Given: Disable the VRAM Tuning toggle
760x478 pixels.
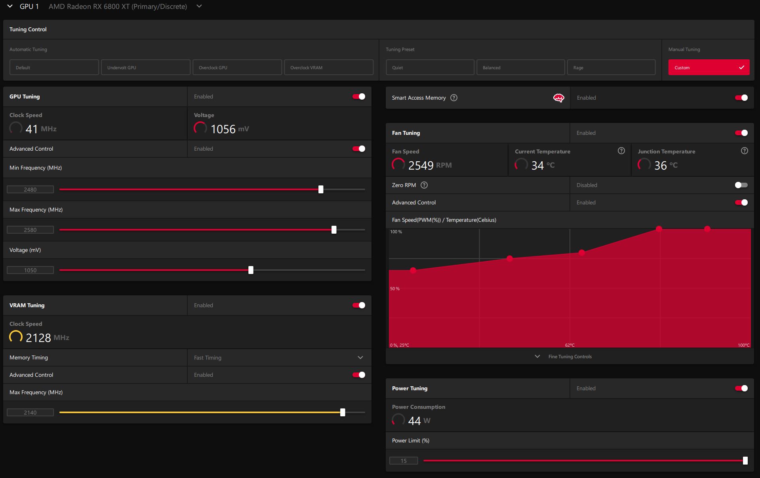Looking at the screenshot, I should pos(359,305).
